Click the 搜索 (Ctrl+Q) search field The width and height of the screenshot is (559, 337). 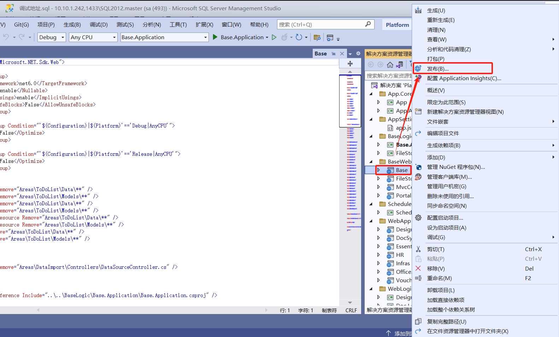(325, 24)
